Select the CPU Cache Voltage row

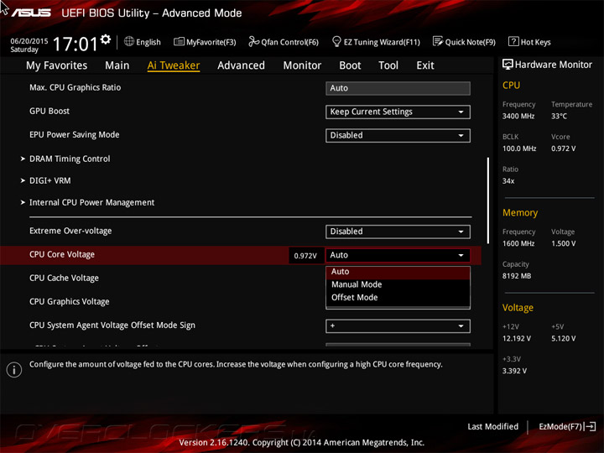(64, 279)
